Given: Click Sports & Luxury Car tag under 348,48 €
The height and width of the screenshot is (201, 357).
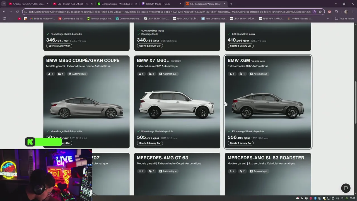Looking at the screenshot, I should coord(150,46).
